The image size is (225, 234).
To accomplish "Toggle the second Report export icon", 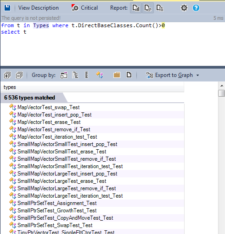I will pyautogui.click(x=148, y=8).
